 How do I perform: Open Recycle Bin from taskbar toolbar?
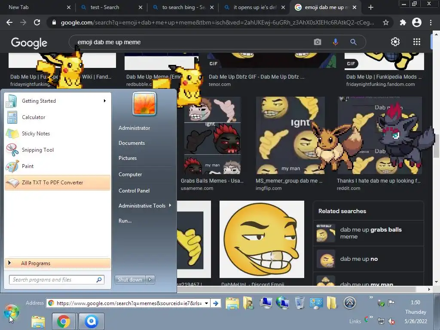299,303
